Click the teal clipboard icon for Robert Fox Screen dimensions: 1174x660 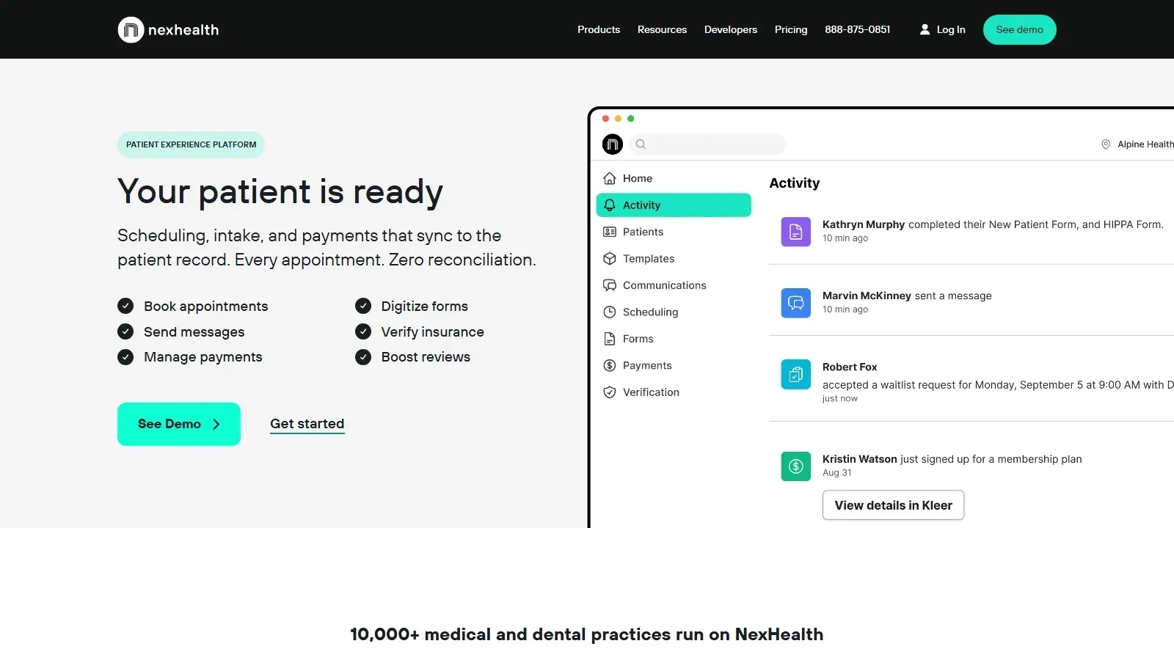(x=796, y=375)
